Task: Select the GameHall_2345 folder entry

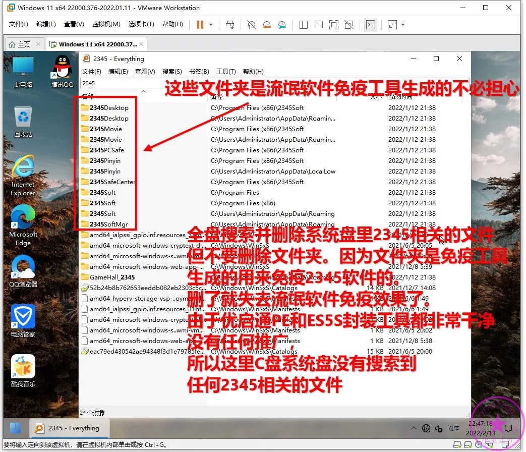Action: 112,277
